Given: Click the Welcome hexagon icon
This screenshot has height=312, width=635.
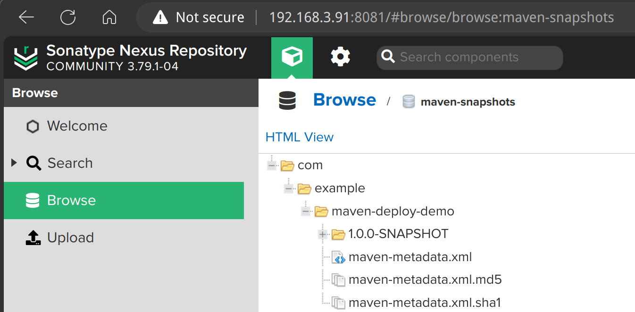Looking at the screenshot, I should [x=33, y=126].
